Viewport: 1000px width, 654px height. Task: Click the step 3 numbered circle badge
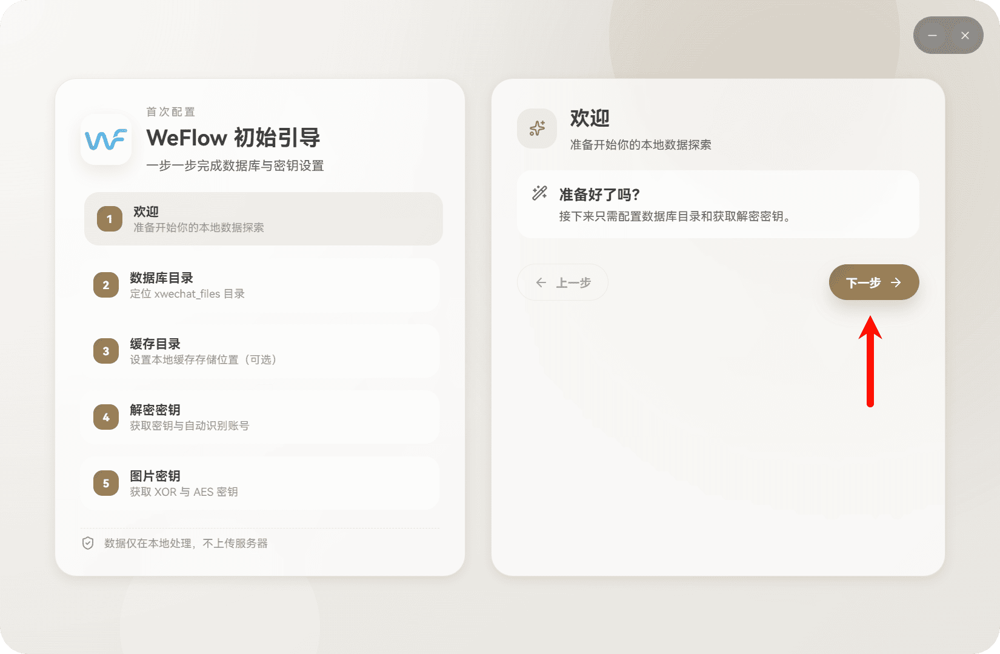pyautogui.click(x=105, y=351)
